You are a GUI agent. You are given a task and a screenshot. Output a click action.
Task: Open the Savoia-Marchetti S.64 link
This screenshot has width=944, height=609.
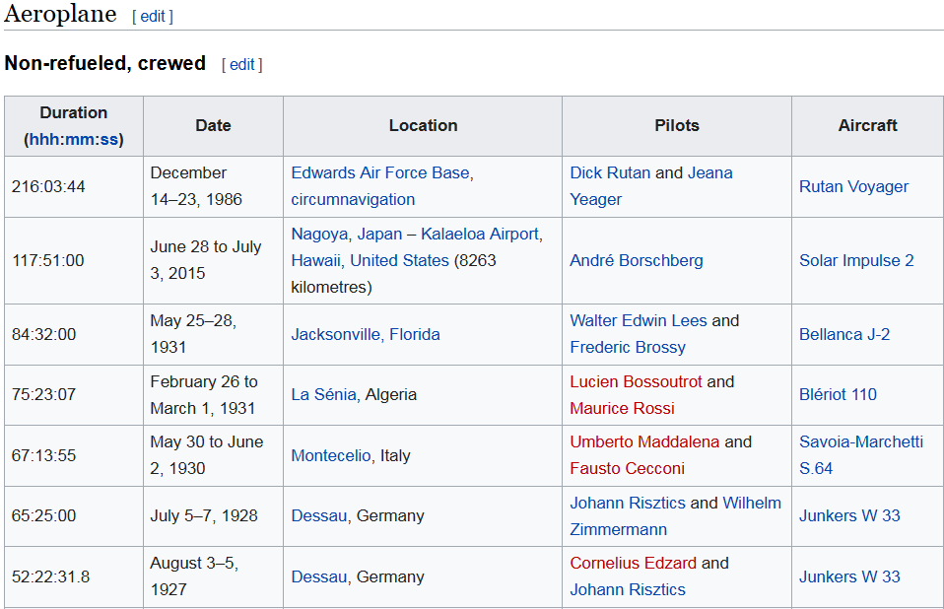coord(861,455)
